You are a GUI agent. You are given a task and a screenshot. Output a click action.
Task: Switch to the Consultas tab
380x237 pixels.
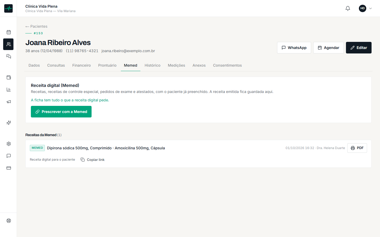pyautogui.click(x=56, y=65)
